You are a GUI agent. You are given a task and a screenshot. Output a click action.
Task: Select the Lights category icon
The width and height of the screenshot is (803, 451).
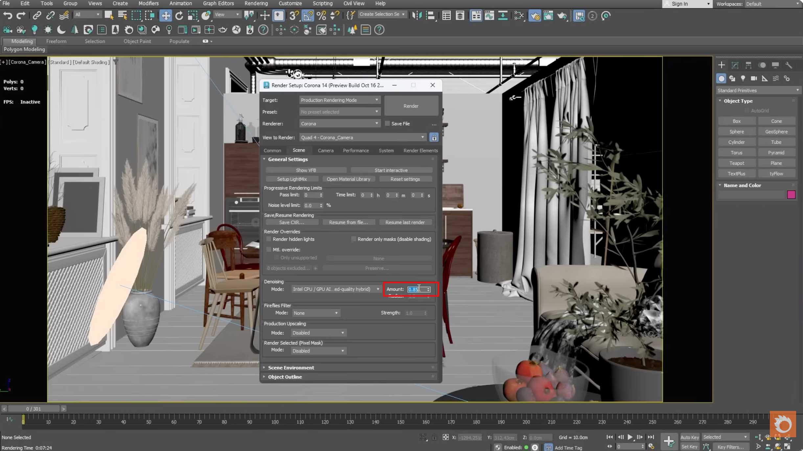[743, 78]
